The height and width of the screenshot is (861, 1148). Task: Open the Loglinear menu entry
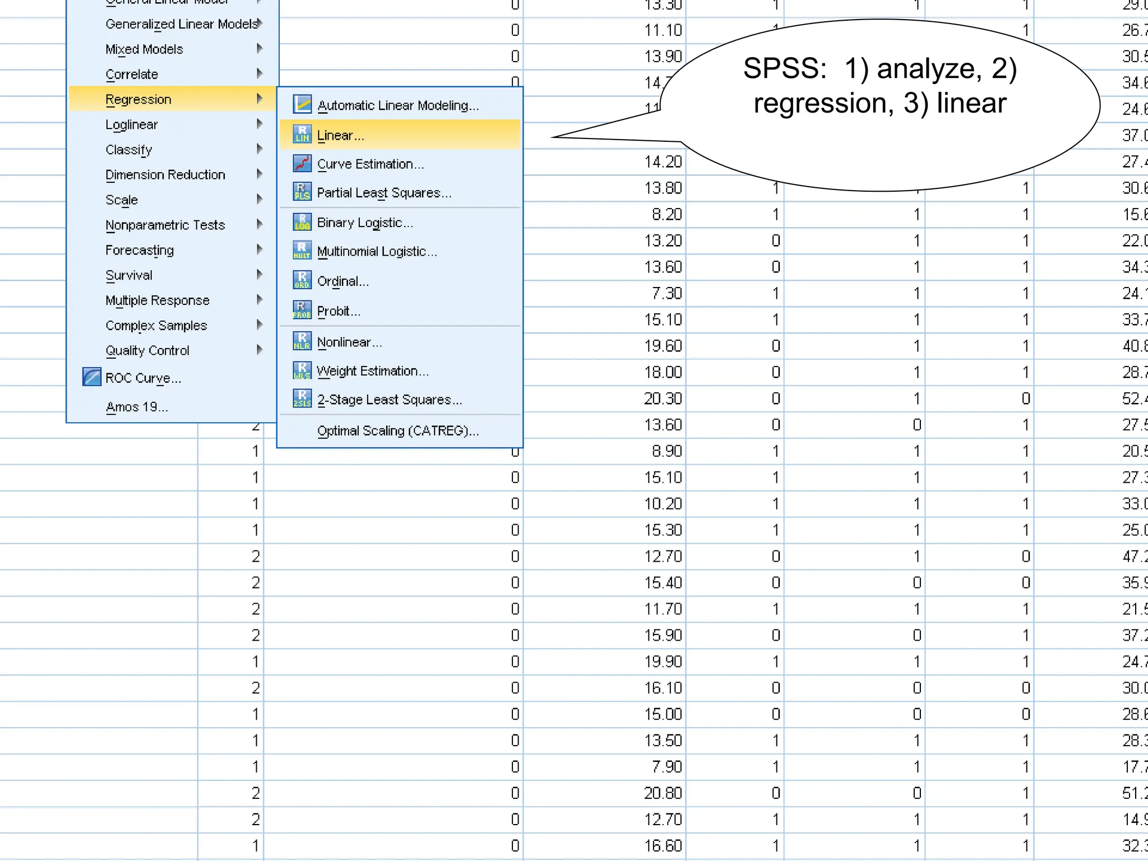[x=173, y=124]
